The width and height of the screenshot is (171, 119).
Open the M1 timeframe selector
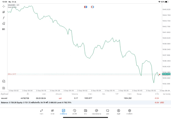pyautogui.click(x=4, y=29)
